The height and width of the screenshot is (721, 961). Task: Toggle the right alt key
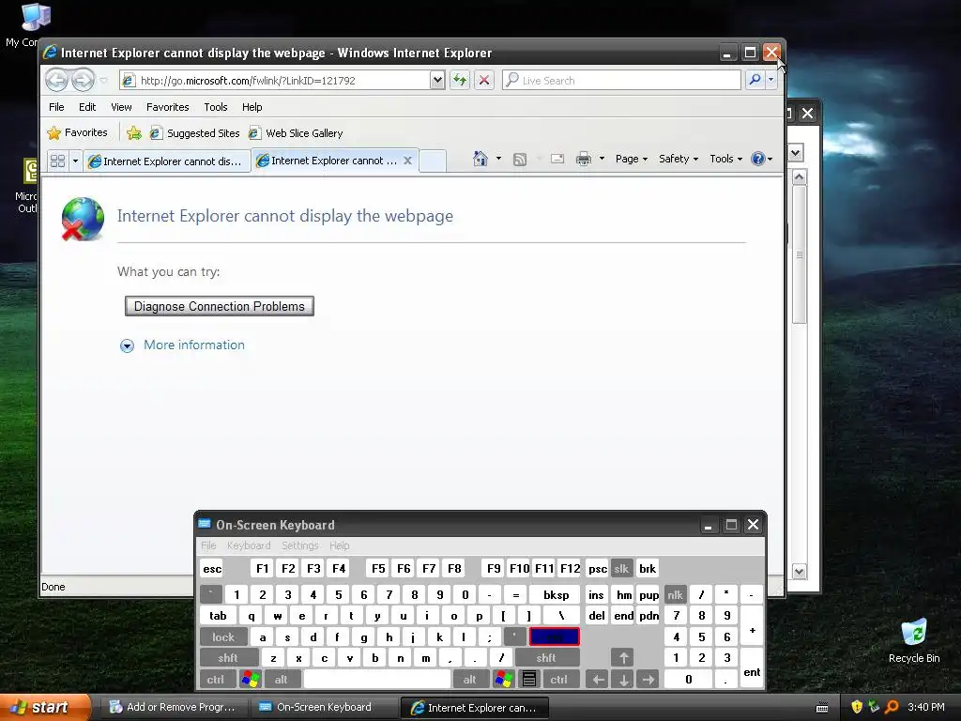[x=469, y=680]
